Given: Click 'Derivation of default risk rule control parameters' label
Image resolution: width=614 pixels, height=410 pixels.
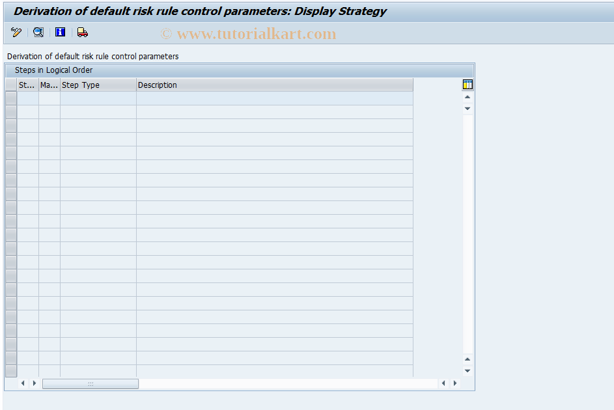Looking at the screenshot, I should point(93,57).
